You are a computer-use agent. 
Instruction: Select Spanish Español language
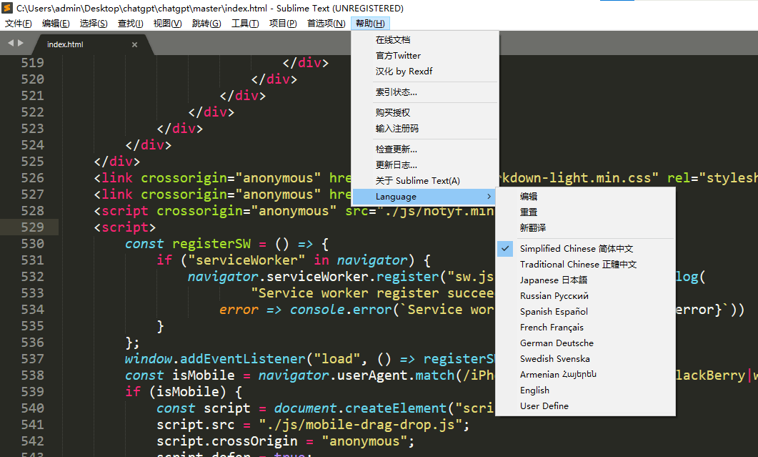(x=585, y=311)
